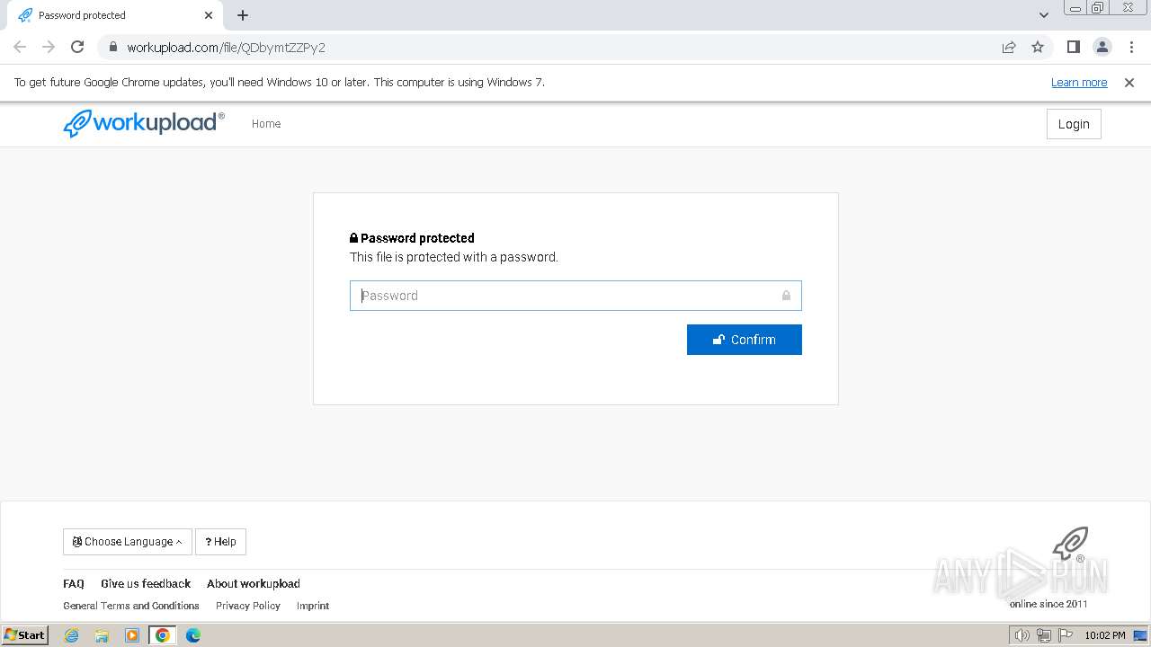Open a new tab with plus icon

243,15
